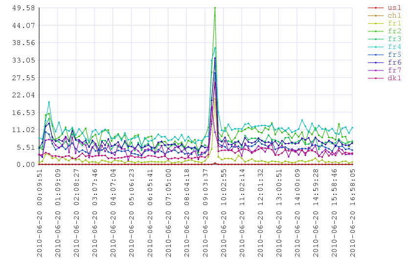Image resolution: width=411 pixels, height=274 pixels.
Task: Select the fr6 dark blue legend entry
Action: [x=394, y=63]
